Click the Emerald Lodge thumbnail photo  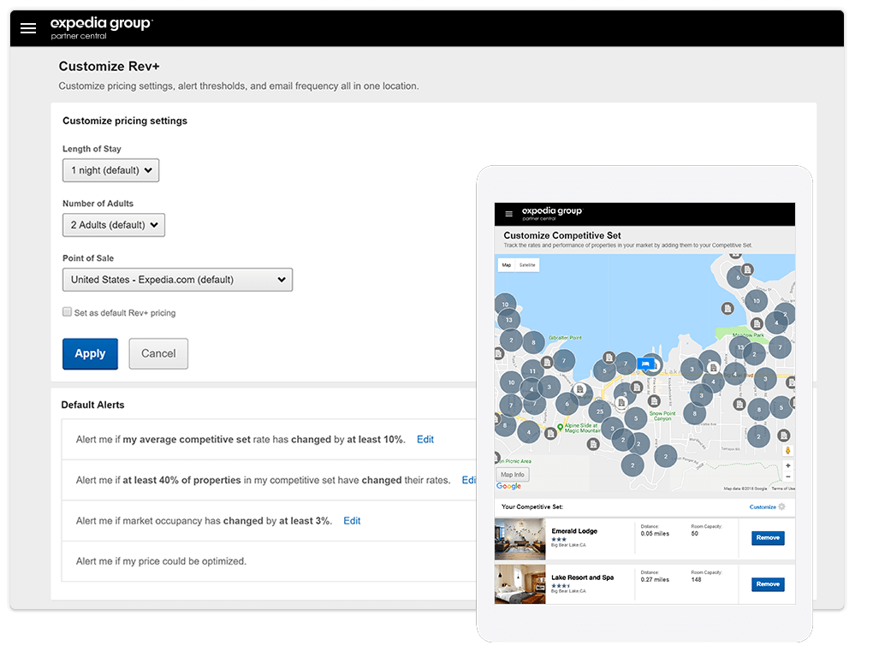point(520,537)
